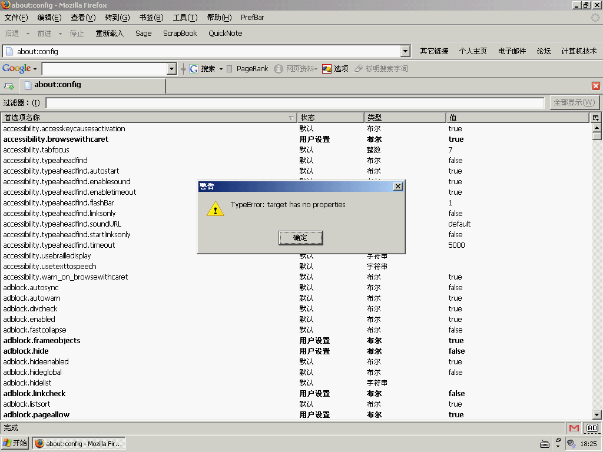The image size is (603, 452).
Task: Select adblock.frameobjects preference row
Action: pos(296,341)
